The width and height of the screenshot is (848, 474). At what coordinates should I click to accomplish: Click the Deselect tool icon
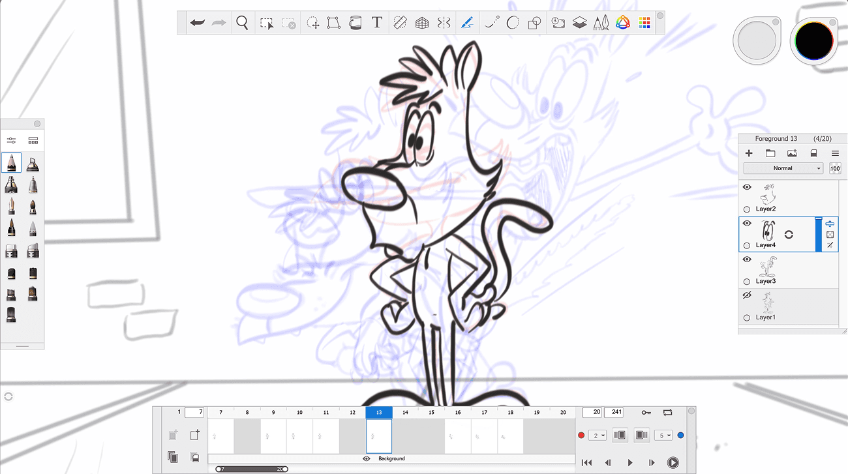288,23
